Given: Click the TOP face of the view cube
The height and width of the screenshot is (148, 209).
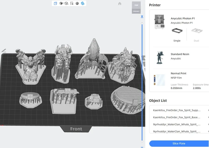Looking at the screenshot, I should click(x=136, y=5).
